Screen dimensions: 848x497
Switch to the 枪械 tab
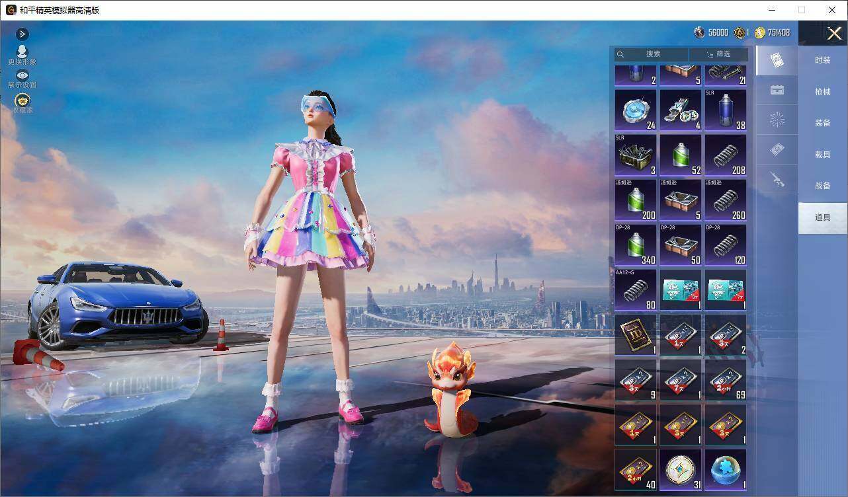[823, 92]
